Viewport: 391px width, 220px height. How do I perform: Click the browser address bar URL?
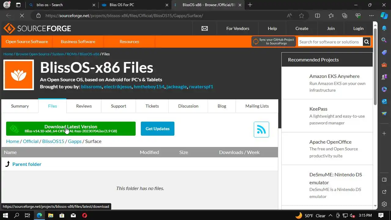tap(124, 16)
